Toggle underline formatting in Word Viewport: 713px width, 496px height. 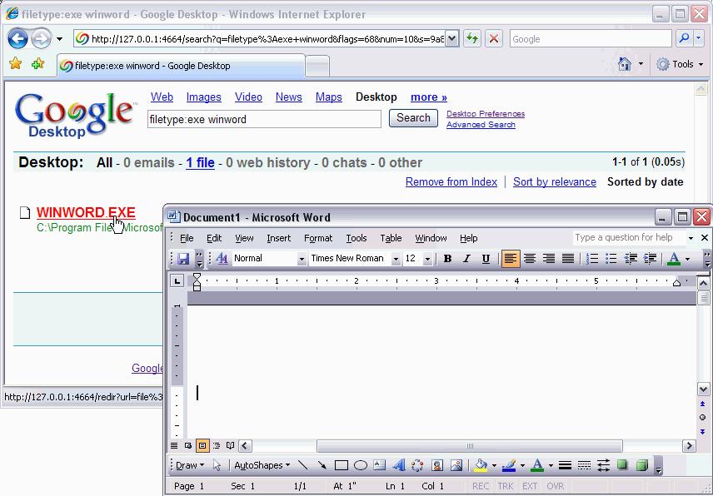coord(486,259)
